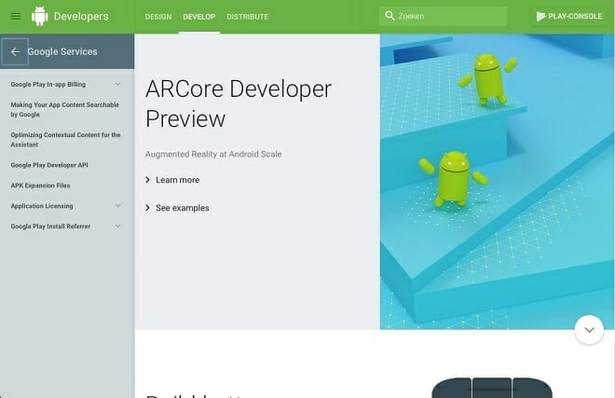Open Application Licensing page
Image resolution: width=615 pixels, height=398 pixels.
tap(42, 206)
